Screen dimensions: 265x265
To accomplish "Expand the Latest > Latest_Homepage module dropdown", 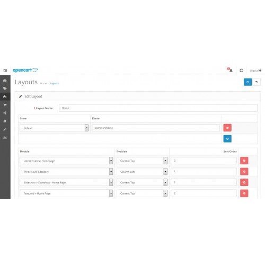I will [66, 161].
